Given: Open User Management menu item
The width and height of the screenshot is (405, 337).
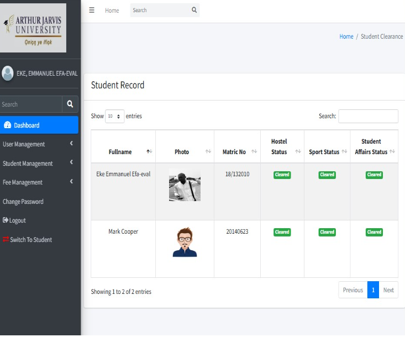Looking at the screenshot, I should (x=39, y=144).
